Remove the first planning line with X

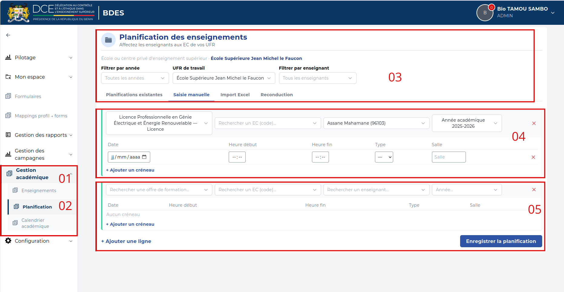[x=534, y=123]
